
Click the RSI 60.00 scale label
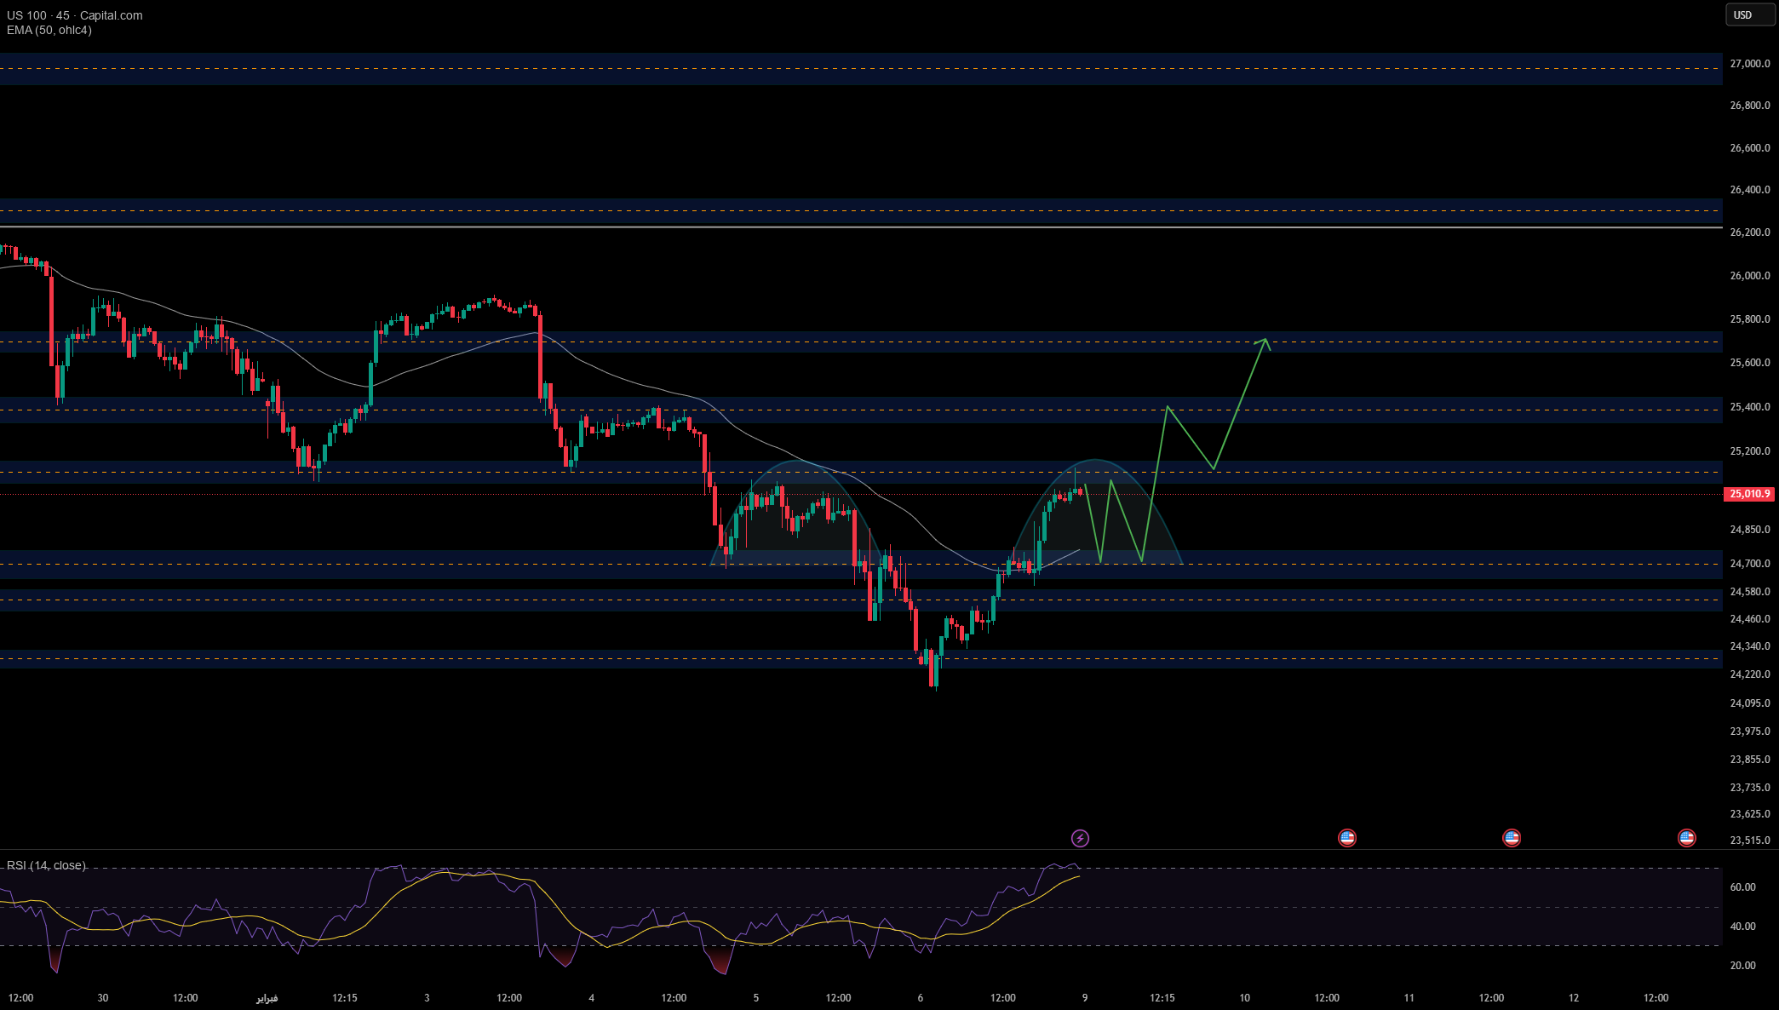coord(1742,887)
